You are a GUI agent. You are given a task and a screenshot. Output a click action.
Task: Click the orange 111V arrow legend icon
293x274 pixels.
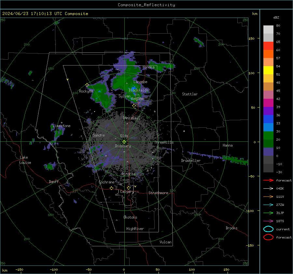268,196
